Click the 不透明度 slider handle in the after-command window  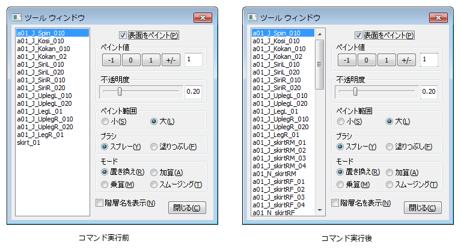click(x=355, y=91)
